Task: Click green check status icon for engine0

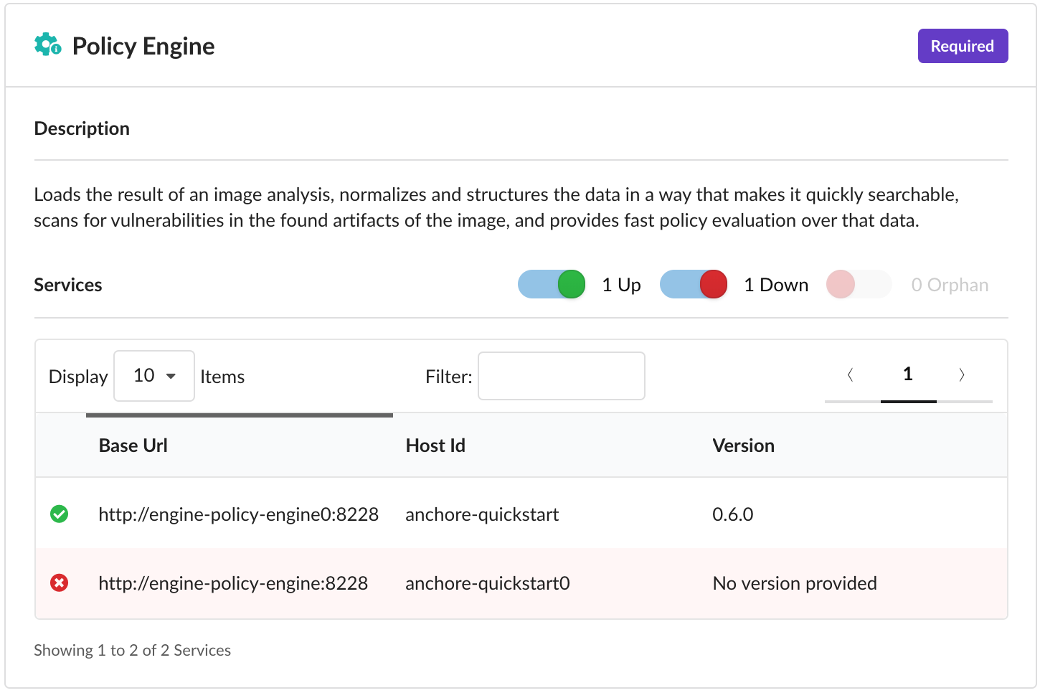Action: click(60, 514)
